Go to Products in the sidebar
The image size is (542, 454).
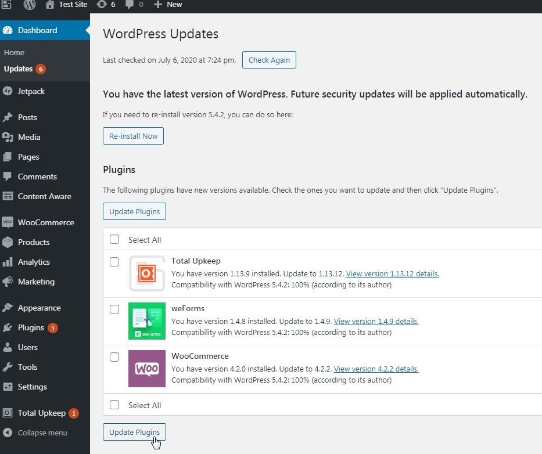tap(33, 242)
